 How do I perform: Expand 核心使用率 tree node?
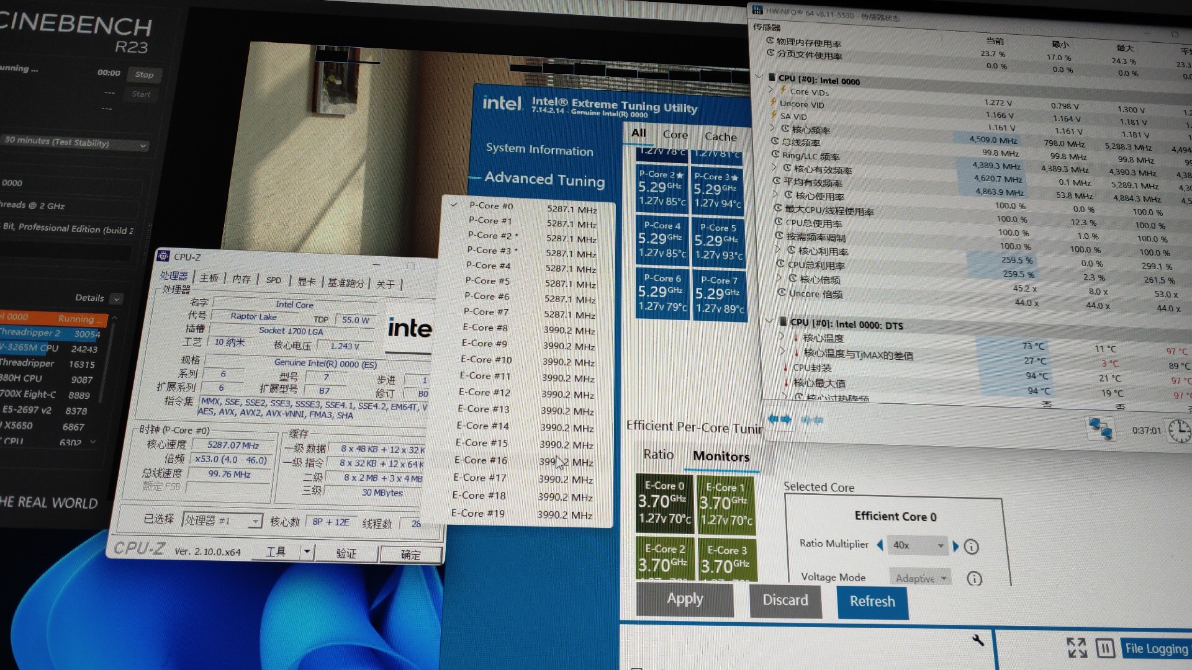pos(775,194)
